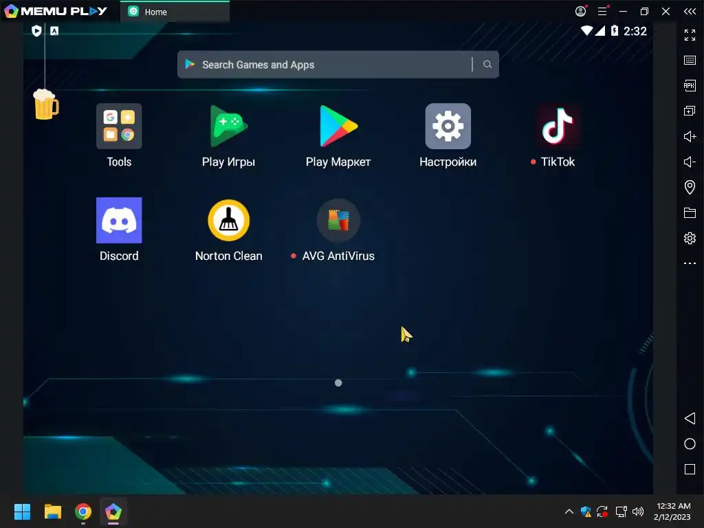Open the clock and date 12:32 AM
The image size is (704, 528).
point(672,511)
